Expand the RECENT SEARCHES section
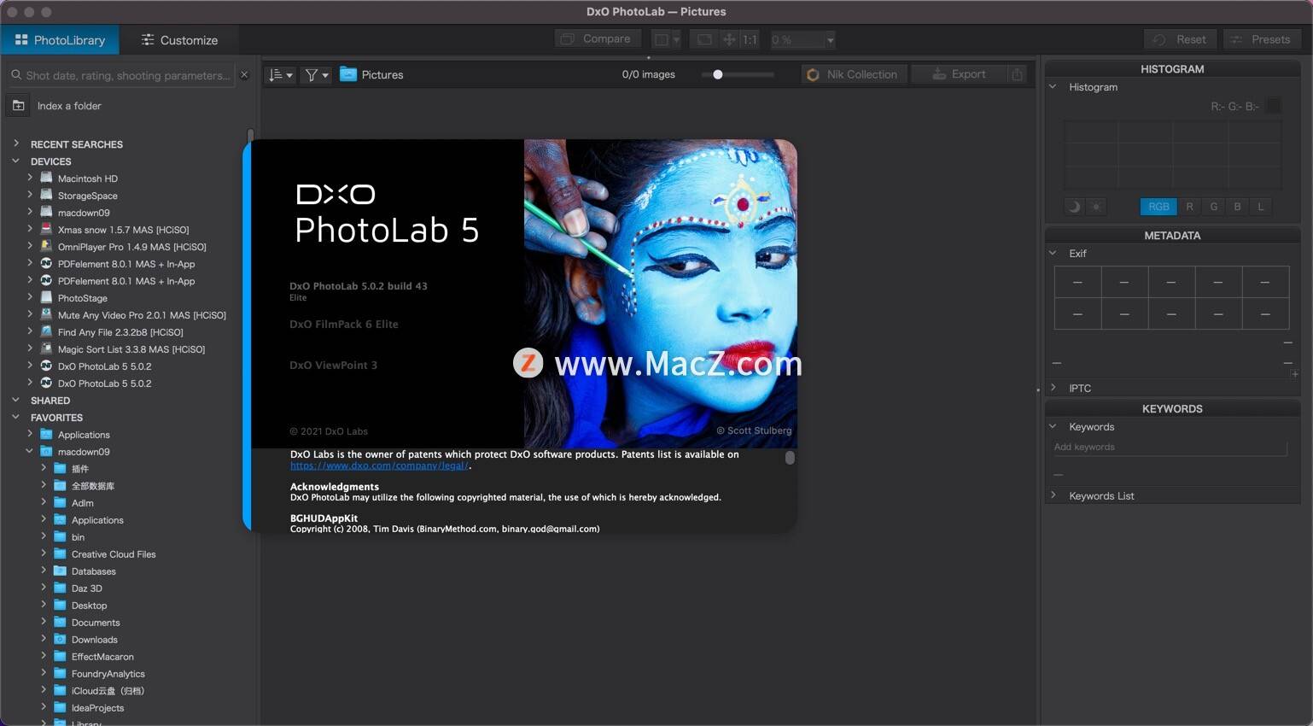This screenshot has height=726, width=1313. click(x=15, y=143)
